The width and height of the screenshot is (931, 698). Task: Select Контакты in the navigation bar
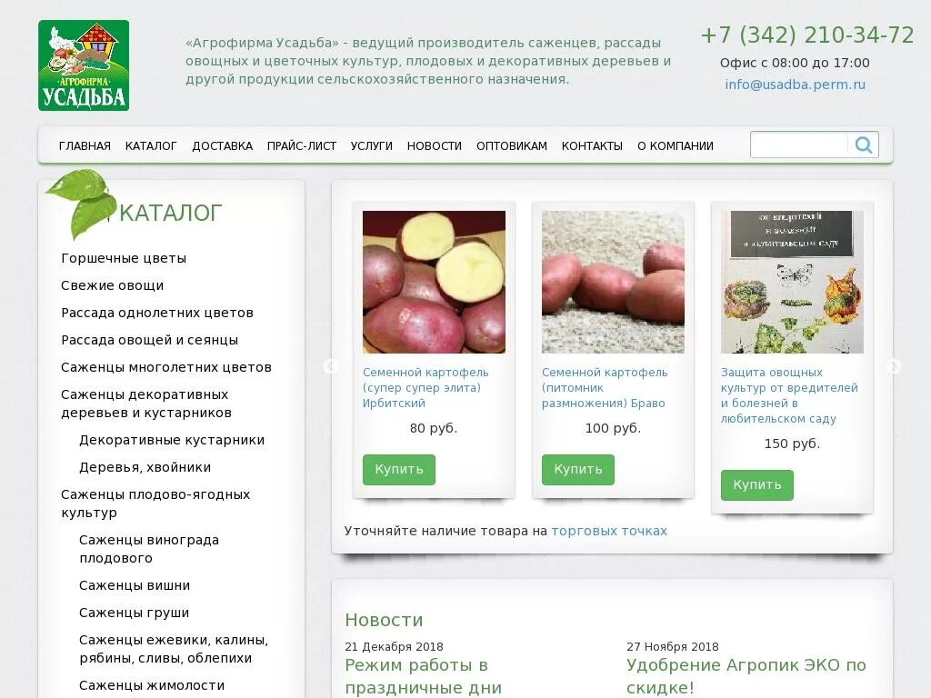592,146
